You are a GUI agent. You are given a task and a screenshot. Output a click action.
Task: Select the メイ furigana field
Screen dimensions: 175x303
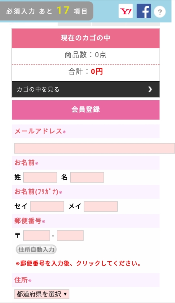tap(101, 206)
